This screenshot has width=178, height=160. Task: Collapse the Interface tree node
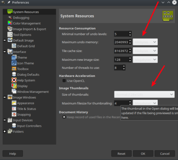[x=5, y=52]
